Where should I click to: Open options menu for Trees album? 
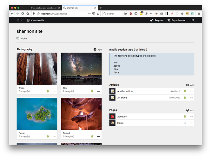[54, 91]
